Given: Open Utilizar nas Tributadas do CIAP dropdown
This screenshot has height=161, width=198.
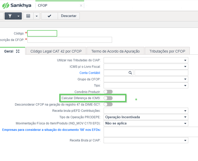Looking at the screenshot, I should point(146,60).
